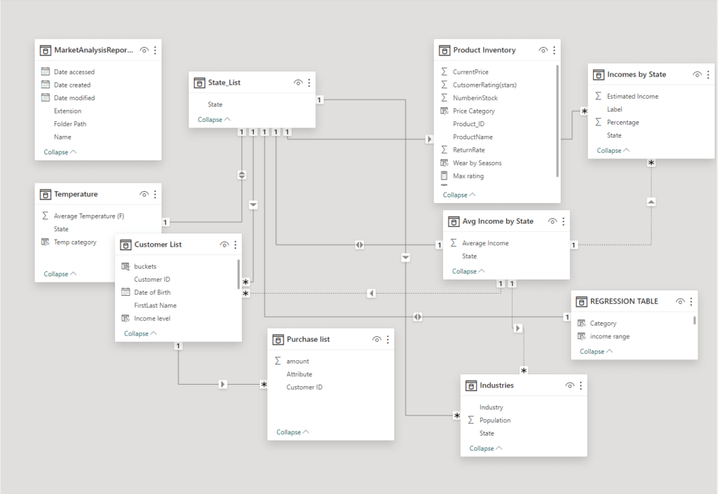718x494 pixels.
Task: Open more options for REGRESSION TABLE
Action: [x=691, y=301]
